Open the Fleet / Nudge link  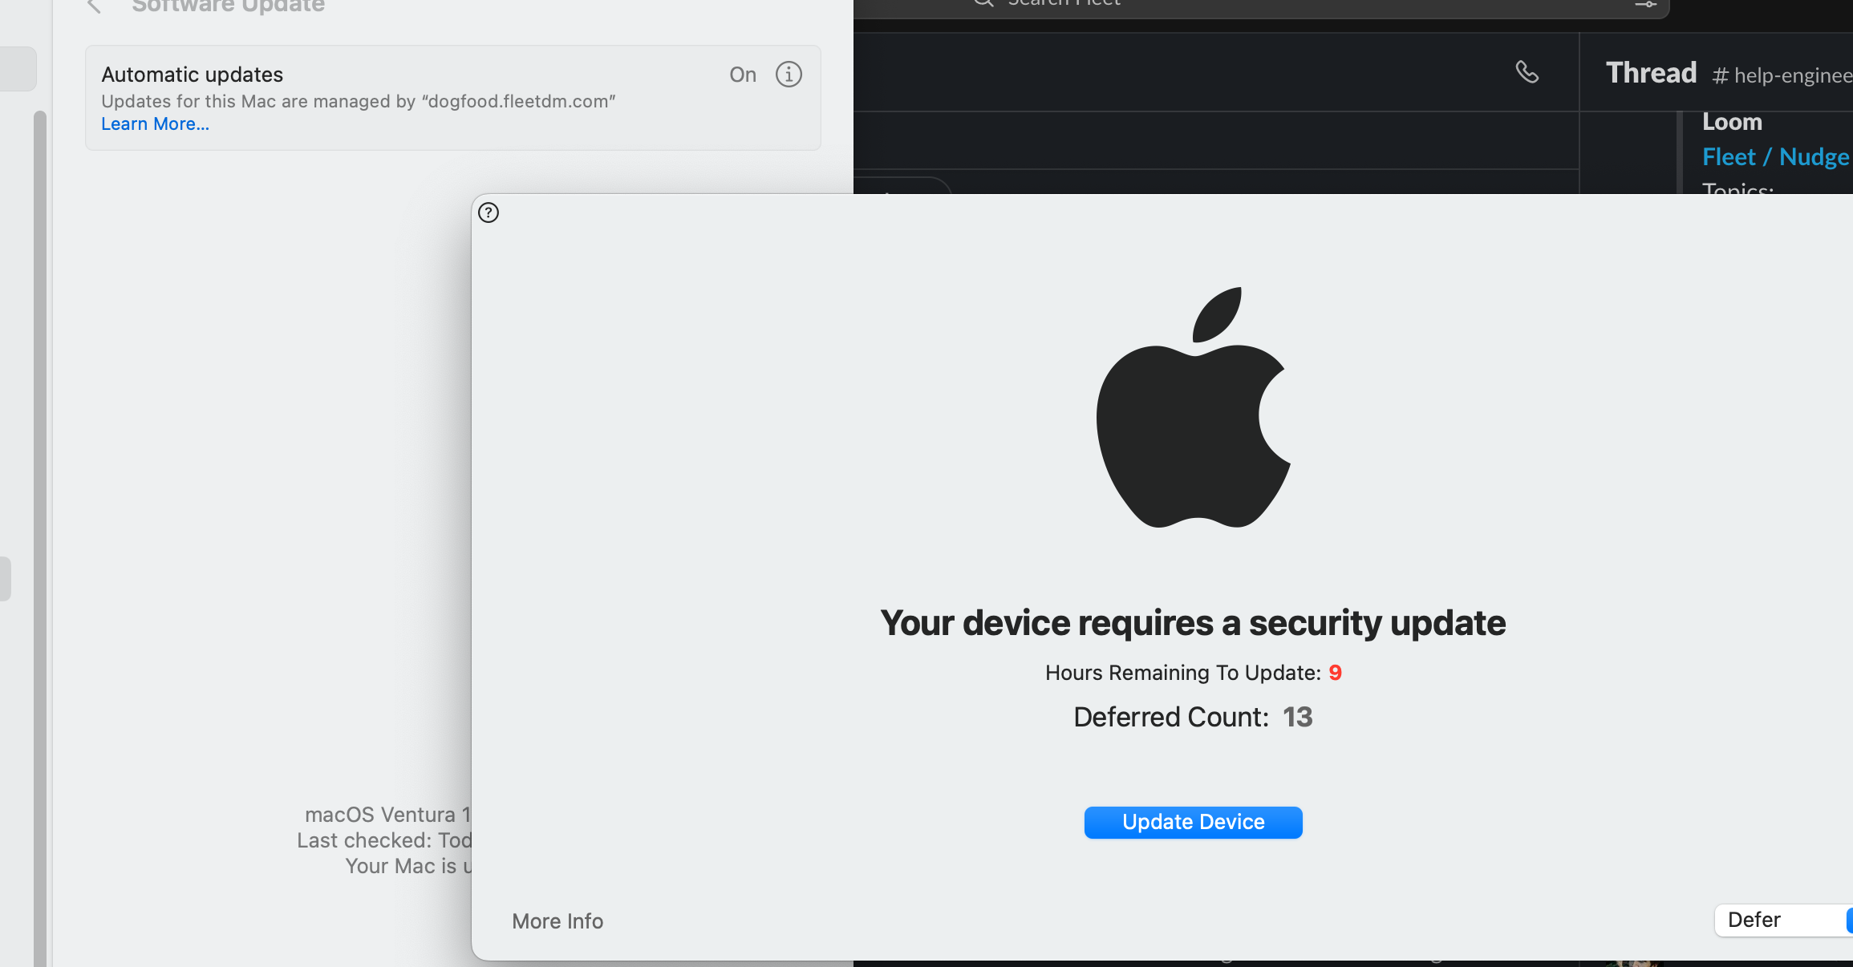point(1774,156)
